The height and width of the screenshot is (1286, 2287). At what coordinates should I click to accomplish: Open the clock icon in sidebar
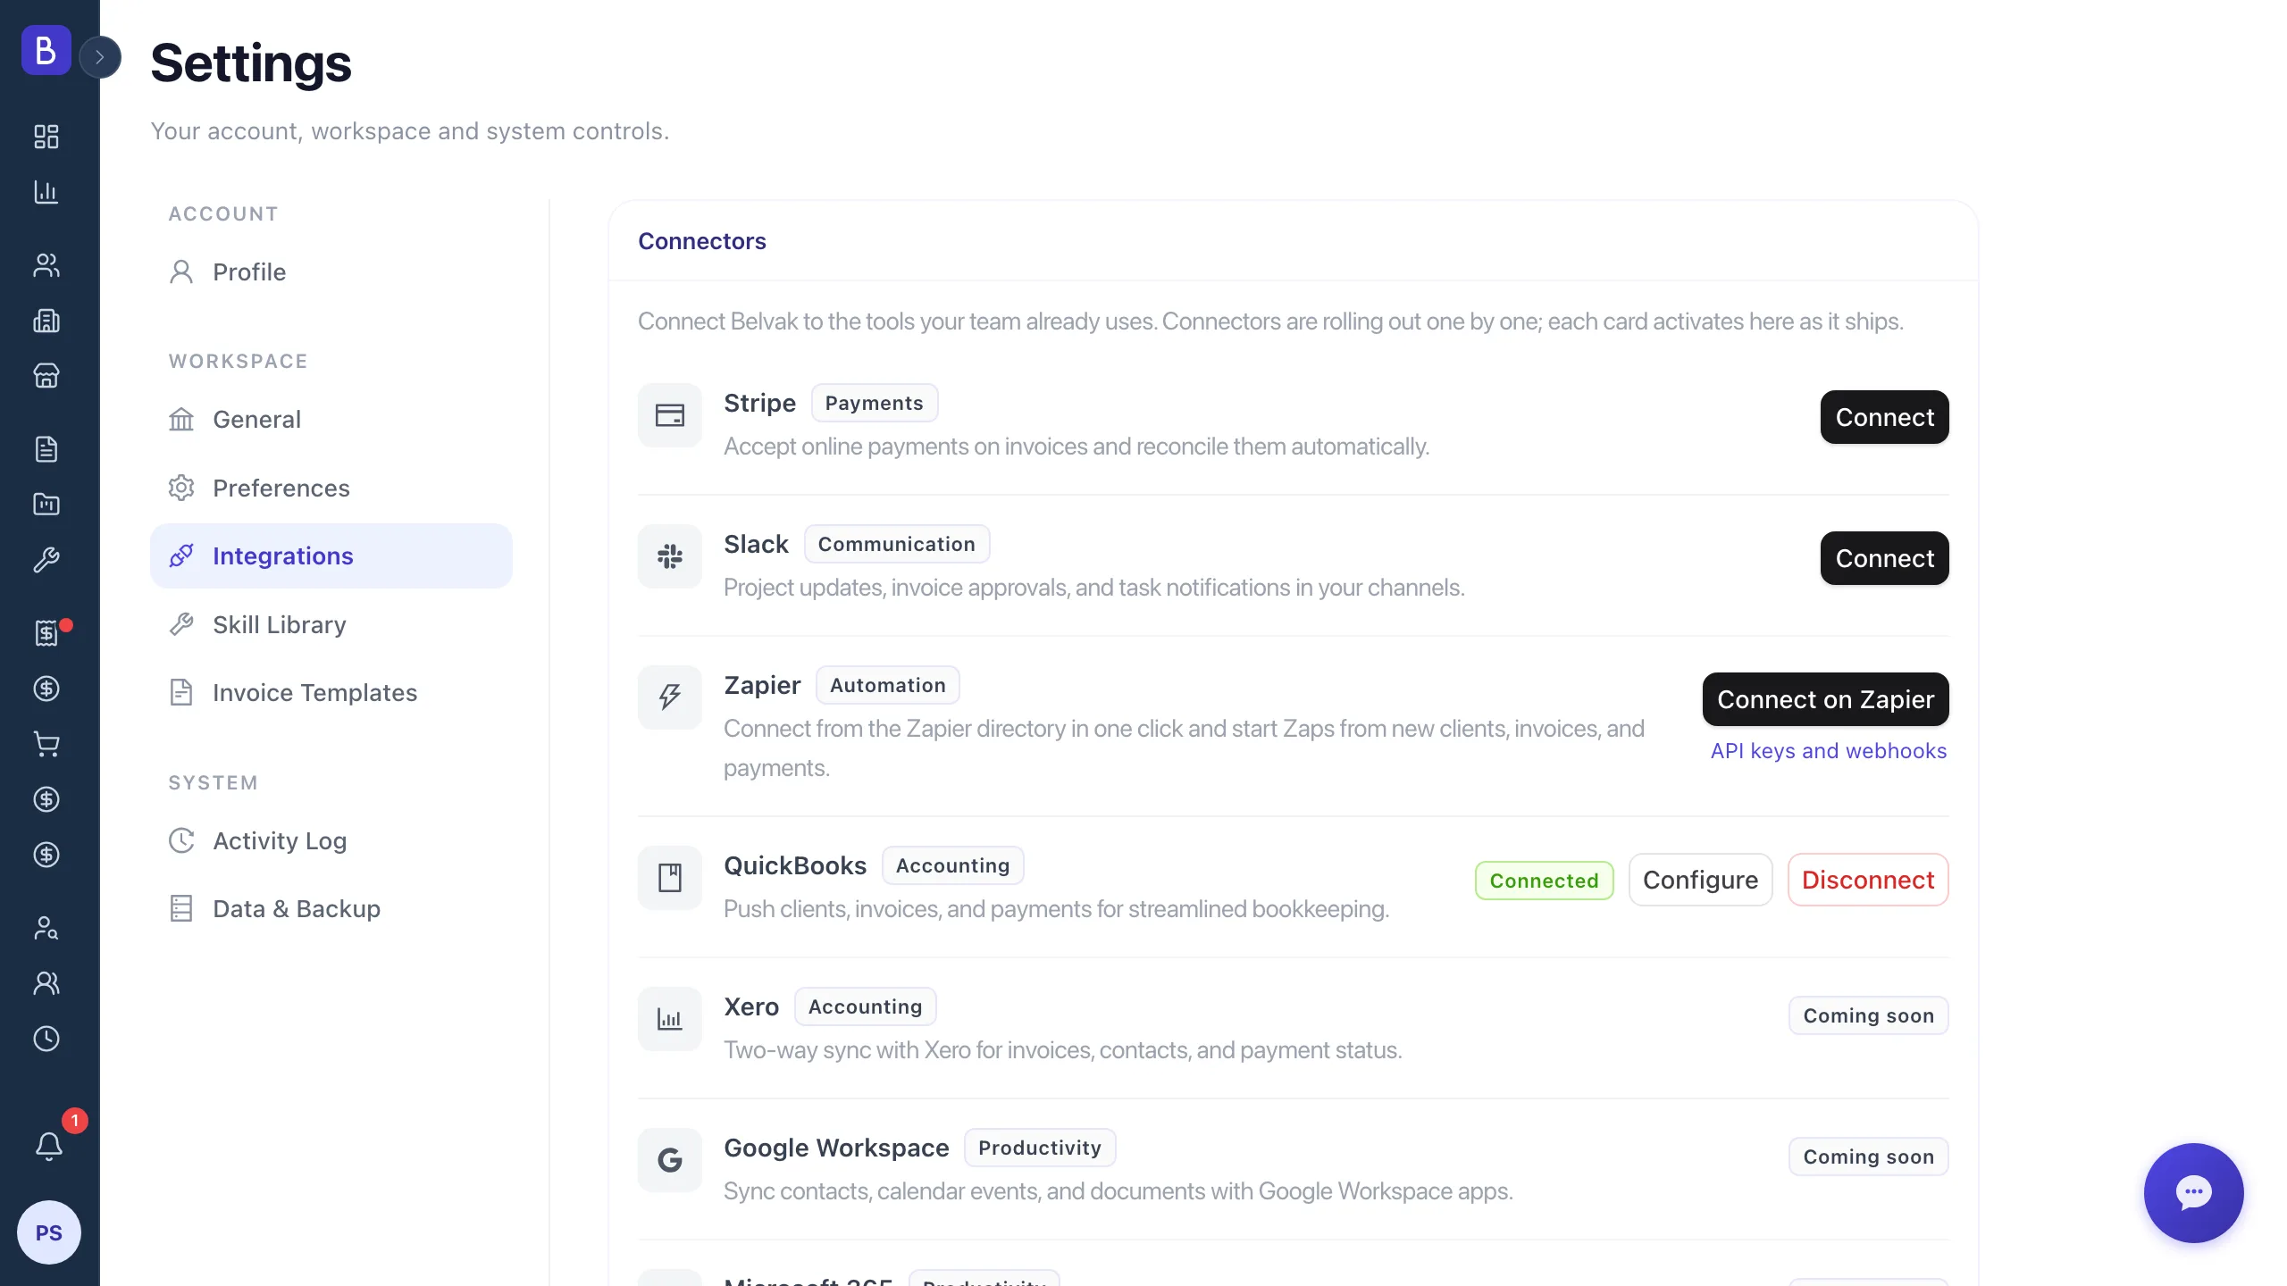click(x=46, y=1039)
